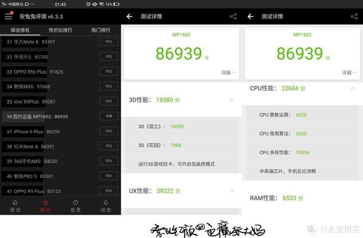Select rank 36 我的设备 MP1602 row
This screenshot has width=363, height=238.
[x=60, y=116]
